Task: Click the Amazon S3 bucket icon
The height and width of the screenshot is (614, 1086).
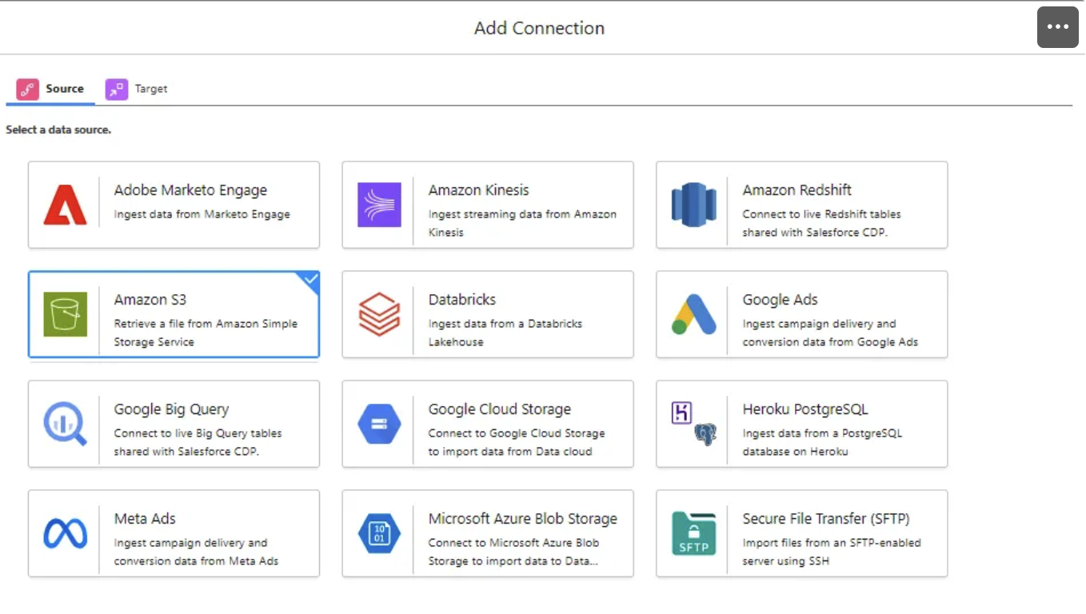Action: (x=64, y=313)
